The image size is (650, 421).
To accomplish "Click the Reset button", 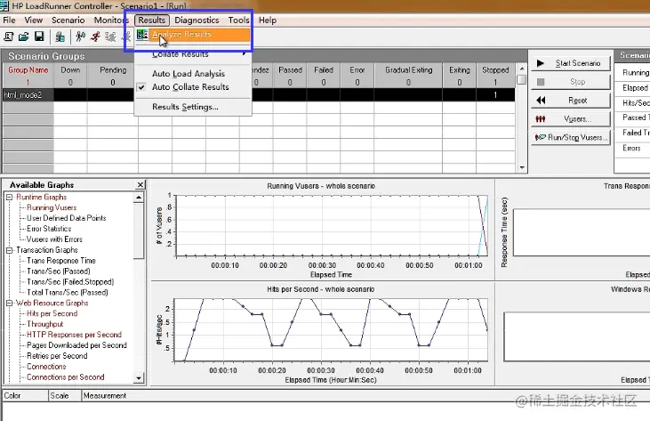I will 571,100.
